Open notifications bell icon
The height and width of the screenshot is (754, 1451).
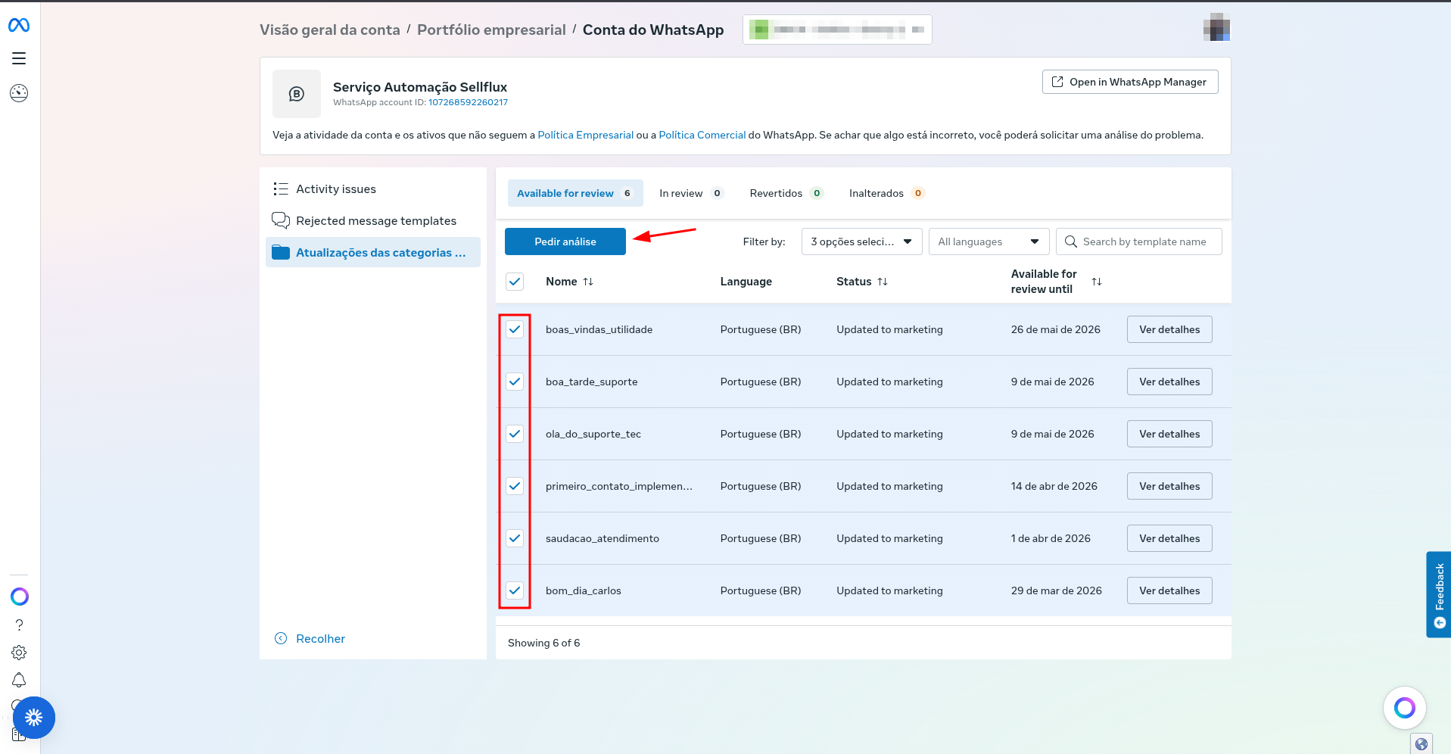tap(19, 680)
